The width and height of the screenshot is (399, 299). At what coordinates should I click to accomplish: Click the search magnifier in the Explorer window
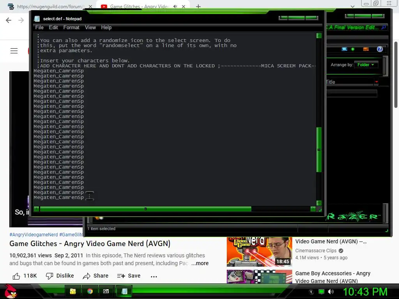(383, 27)
